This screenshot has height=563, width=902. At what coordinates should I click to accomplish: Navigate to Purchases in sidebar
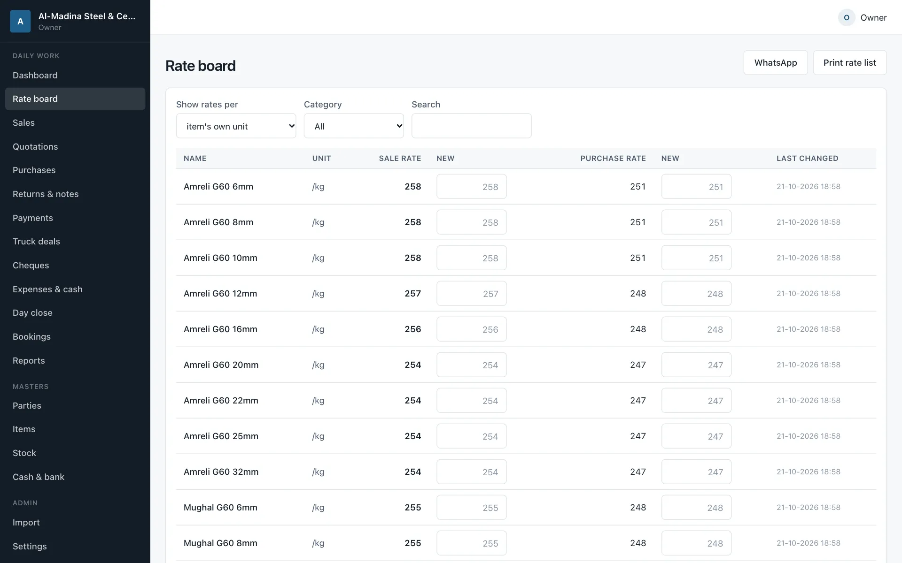click(75, 170)
